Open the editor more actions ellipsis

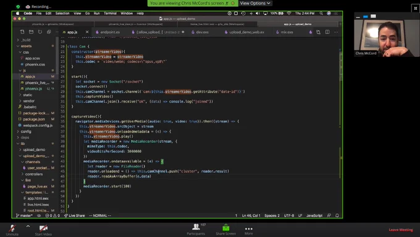click(336, 32)
